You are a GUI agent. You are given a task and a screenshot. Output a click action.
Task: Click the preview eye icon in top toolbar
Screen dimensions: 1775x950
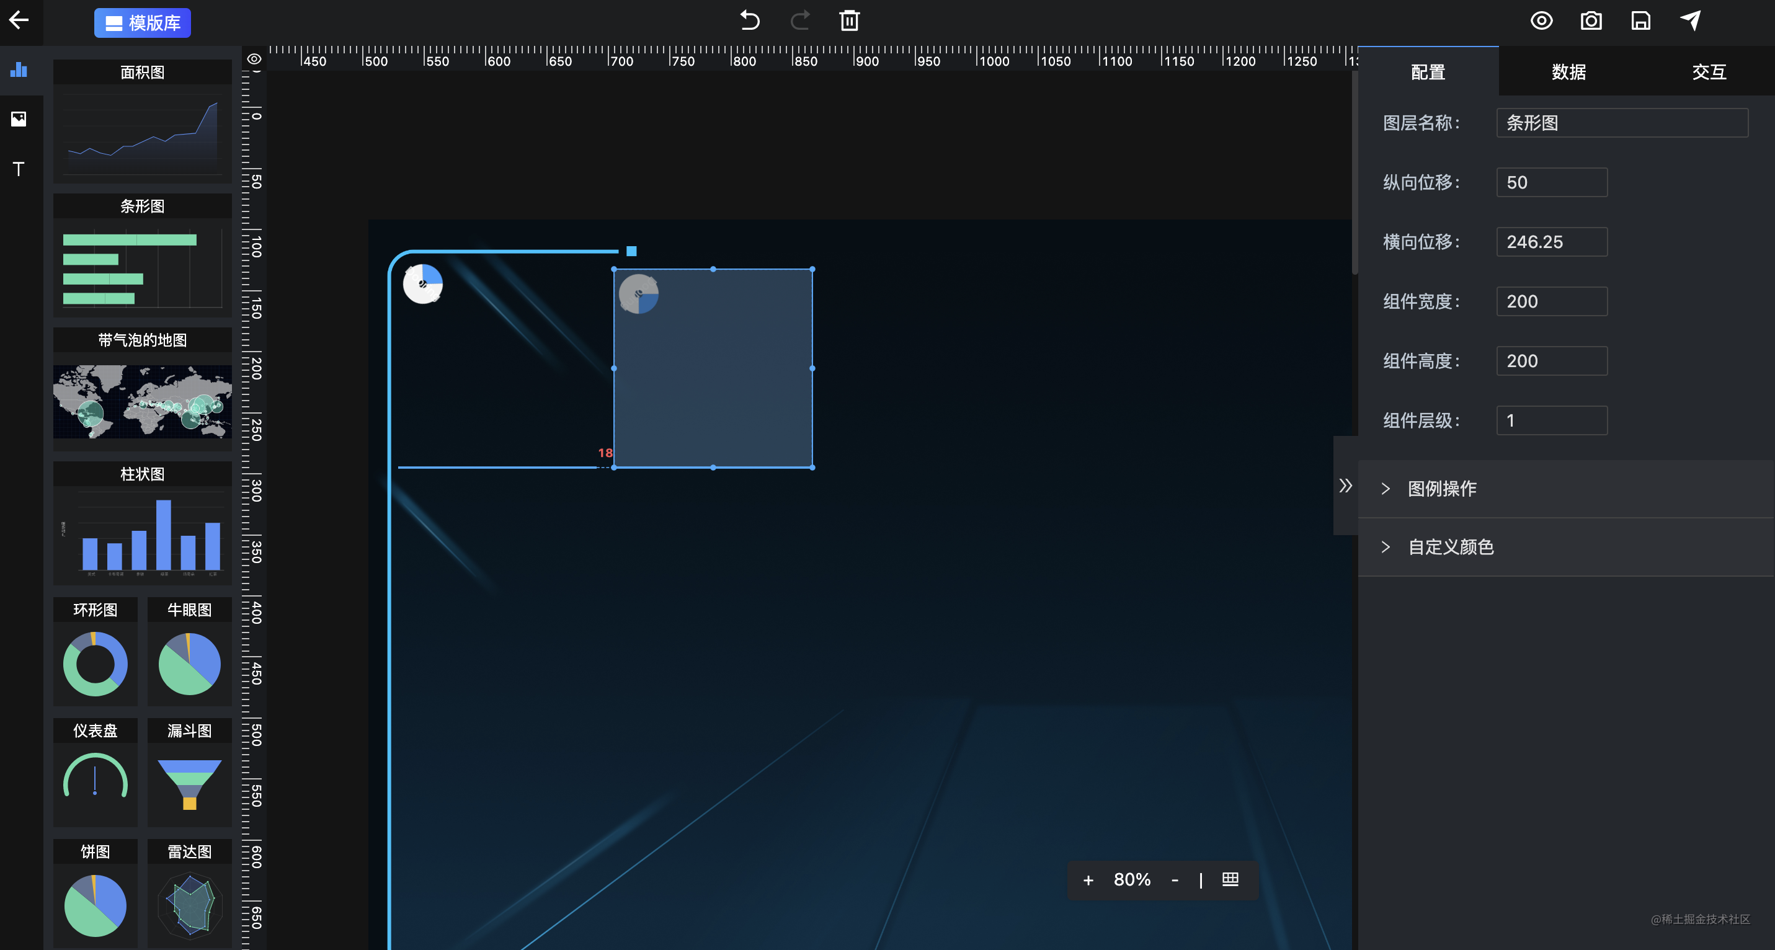(x=1541, y=20)
